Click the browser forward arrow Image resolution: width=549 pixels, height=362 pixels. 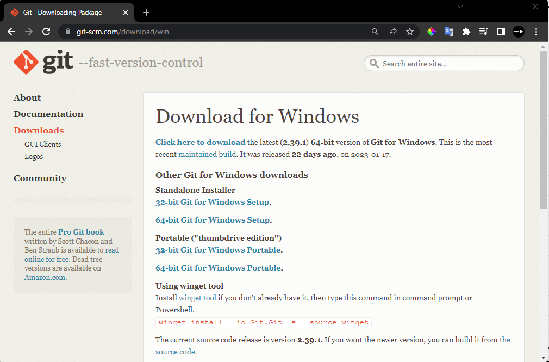coord(29,32)
